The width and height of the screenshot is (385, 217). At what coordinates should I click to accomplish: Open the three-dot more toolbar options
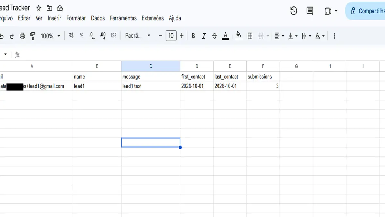tap(334, 36)
